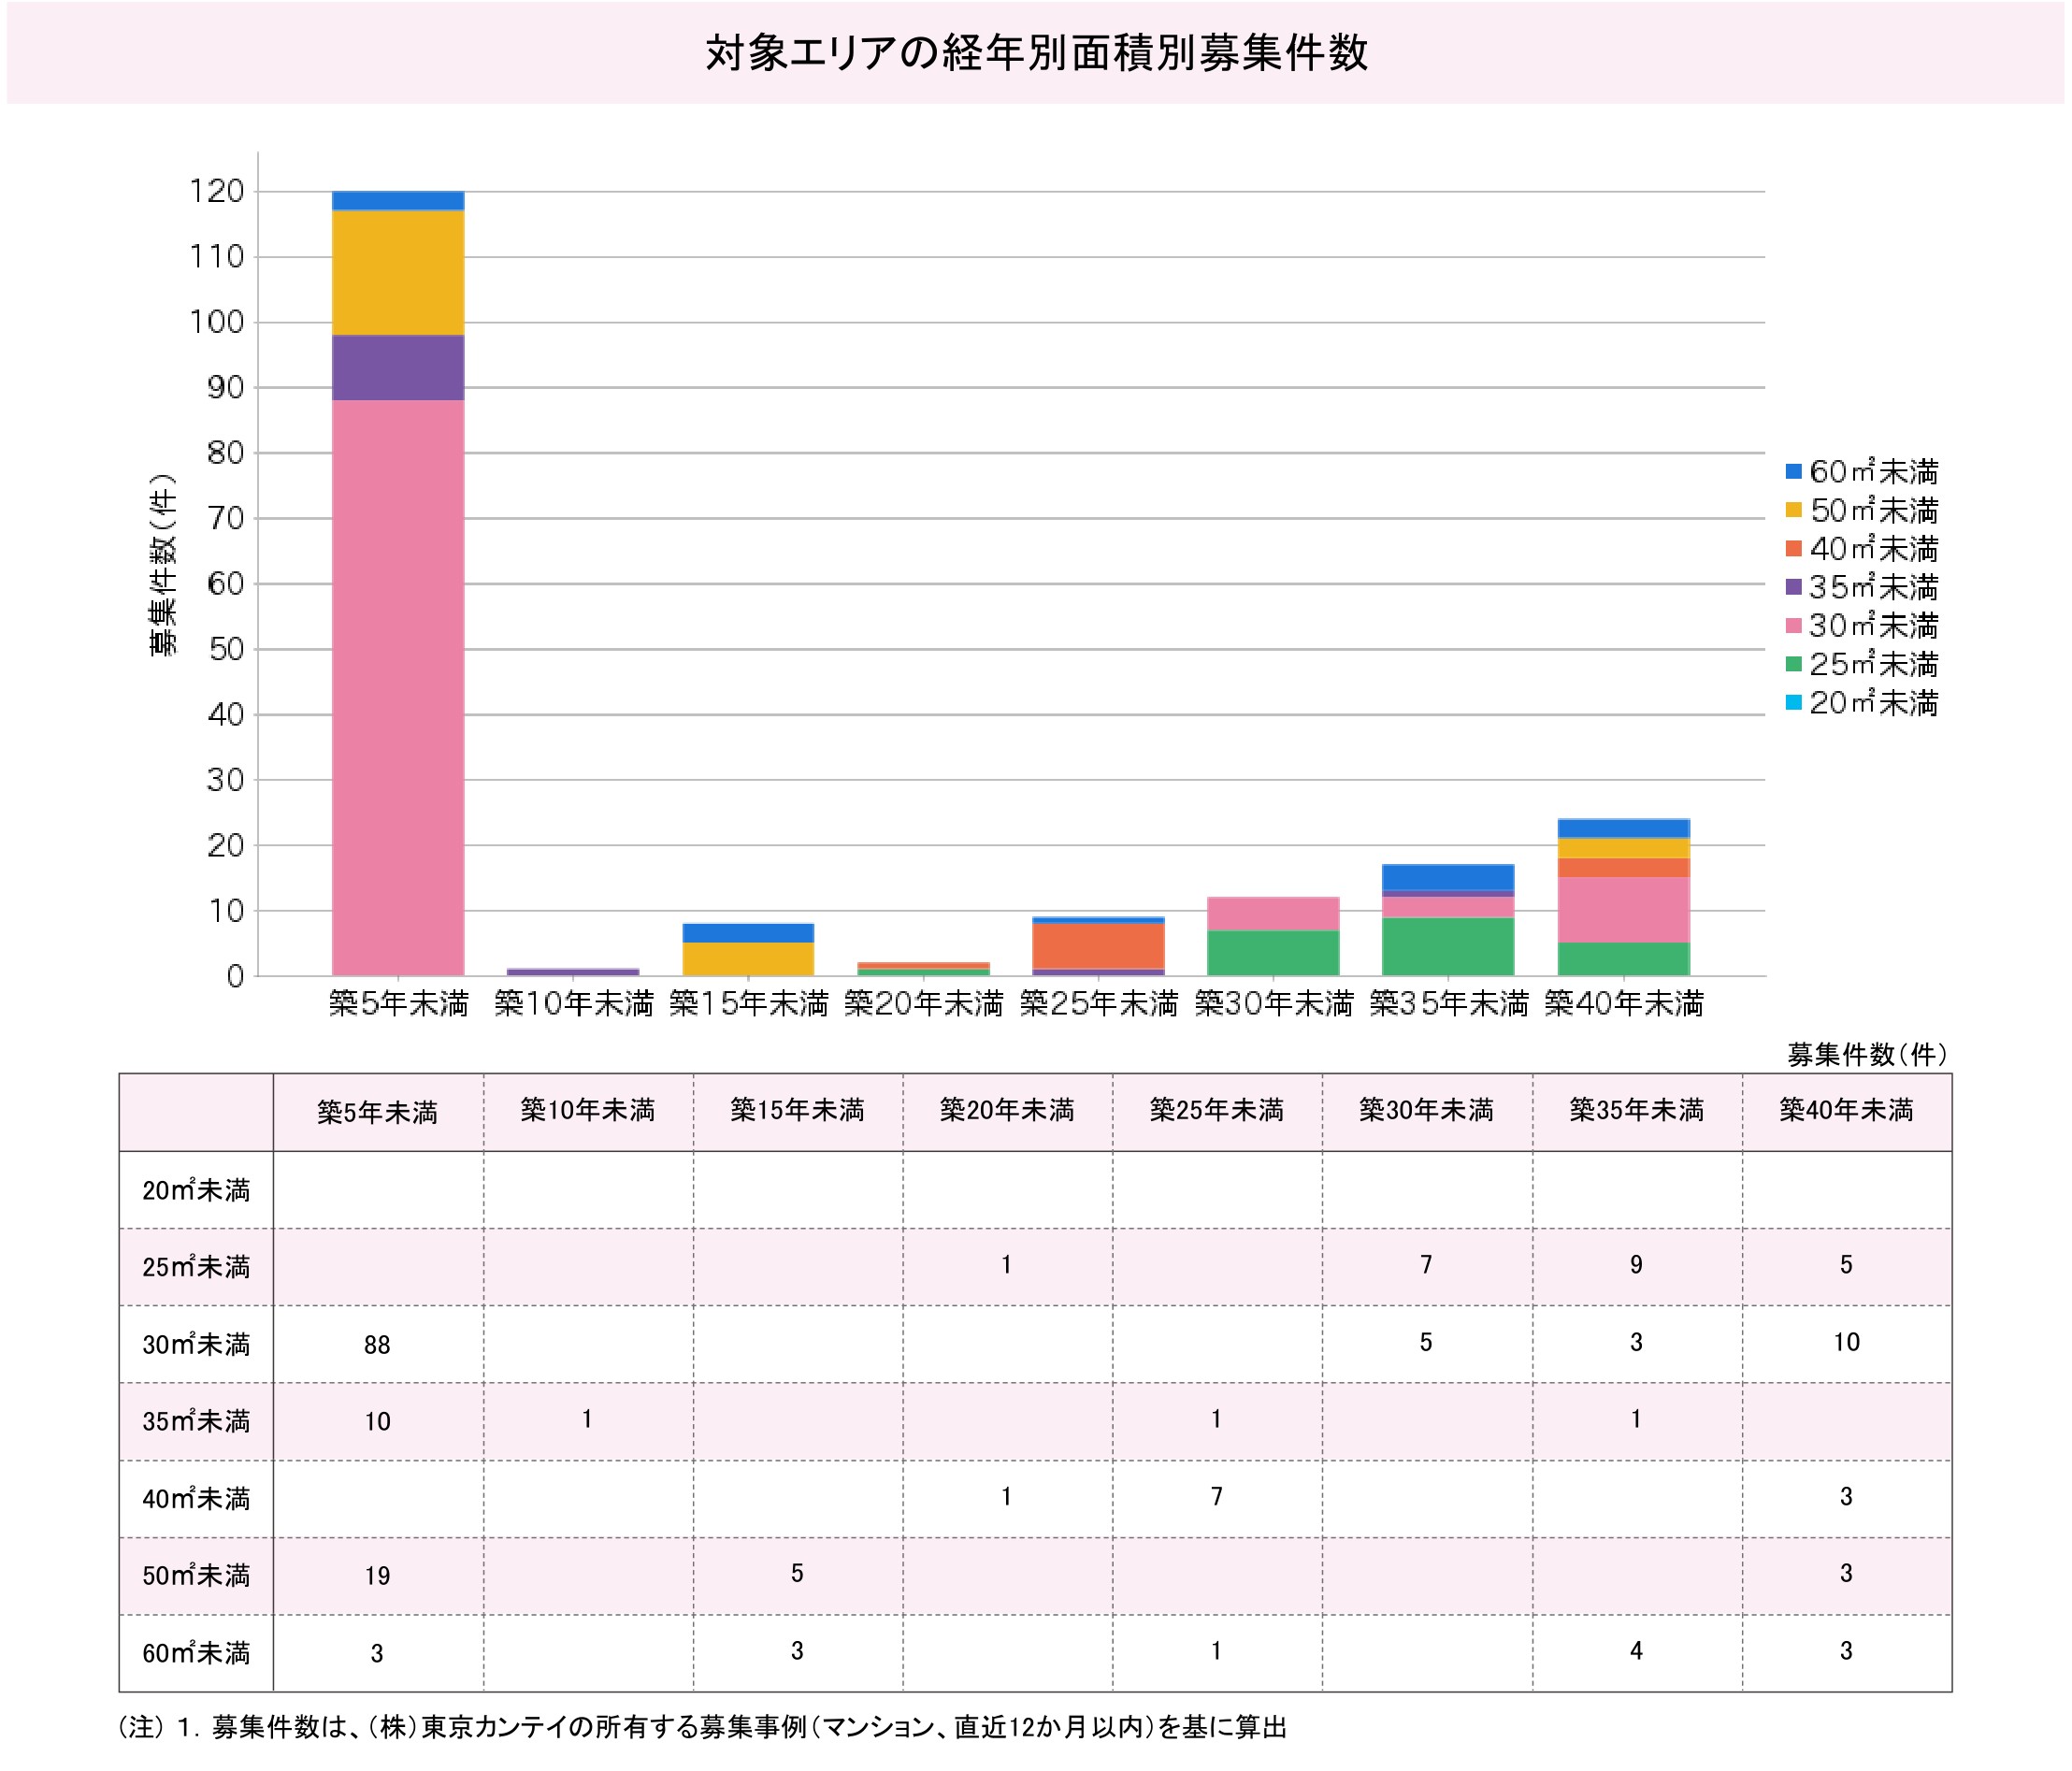Click the table column header 築25年未満
This screenshot has width=2072, height=1771.
1217,1112
